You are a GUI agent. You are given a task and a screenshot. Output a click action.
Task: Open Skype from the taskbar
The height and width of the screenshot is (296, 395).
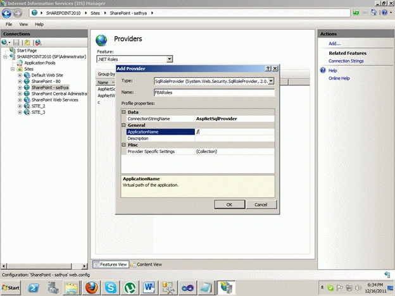coord(111,288)
